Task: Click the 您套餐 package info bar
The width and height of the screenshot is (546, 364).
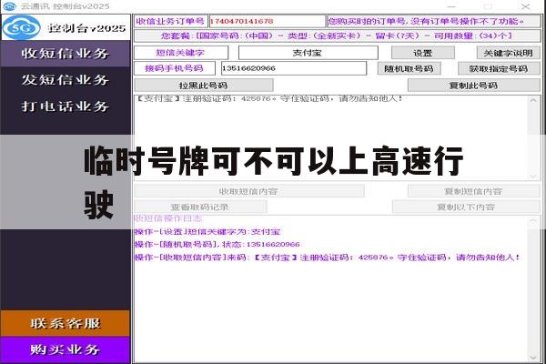Action: (337, 35)
